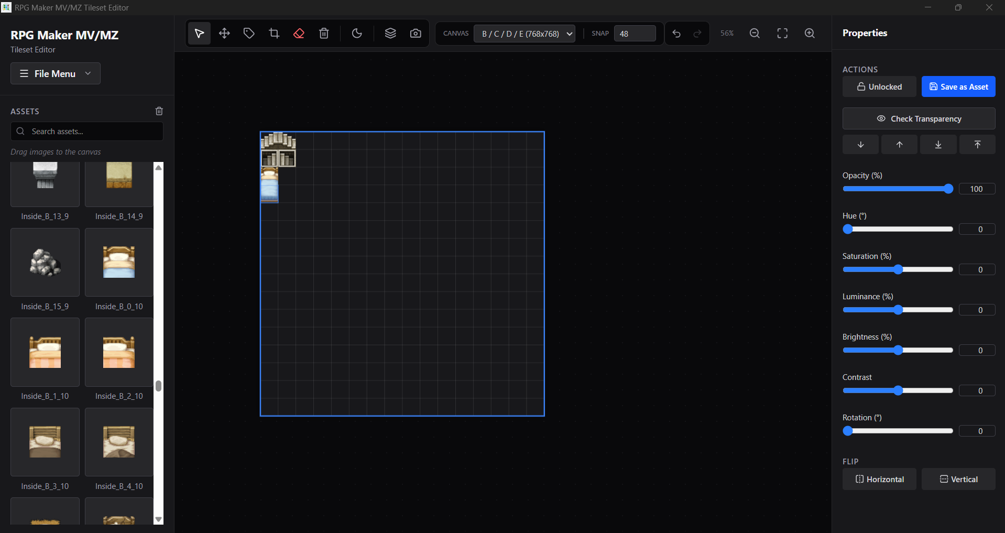Flip the selection Horizontal

point(879,480)
